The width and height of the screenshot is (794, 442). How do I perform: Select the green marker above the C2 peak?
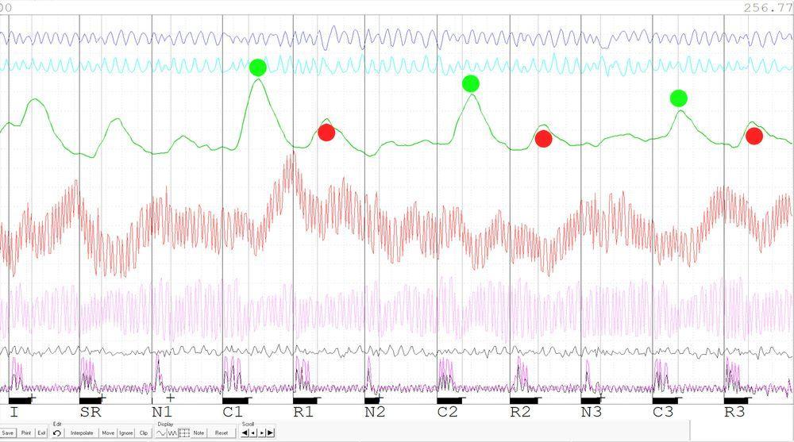pos(470,83)
